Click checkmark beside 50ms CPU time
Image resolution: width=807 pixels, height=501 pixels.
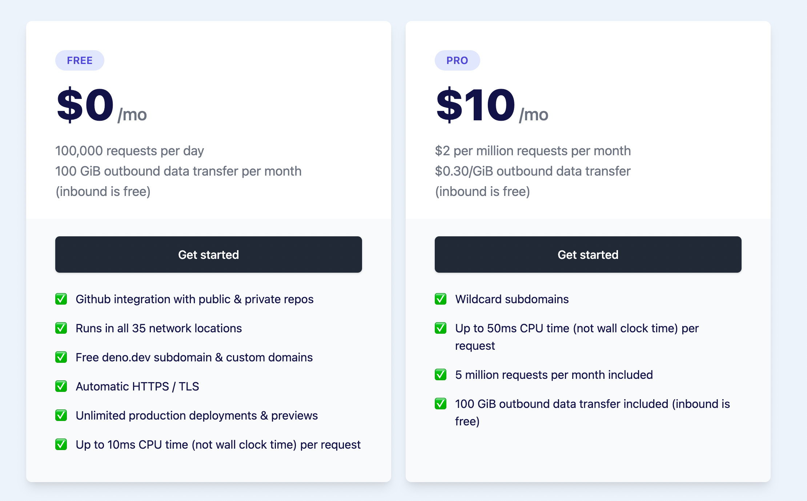pyautogui.click(x=441, y=328)
